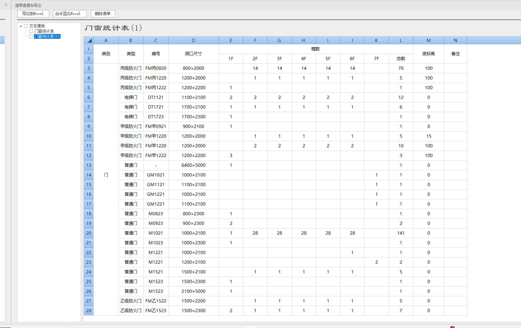Select the 6400×5000 size cell
The width and height of the screenshot is (521, 328).
click(x=194, y=165)
